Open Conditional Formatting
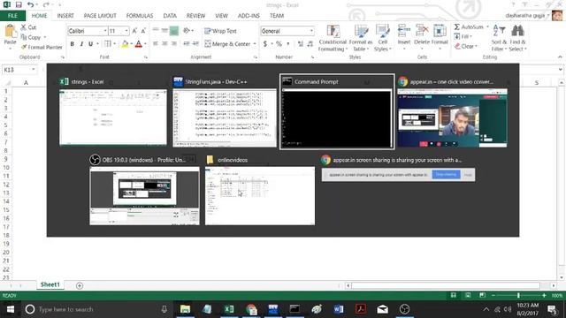Screen dimensions: 566x318 click(333, 38)
